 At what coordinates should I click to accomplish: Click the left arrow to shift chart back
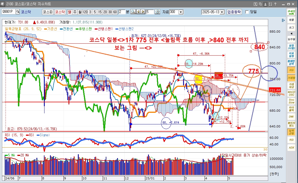(x=139, y=12)
